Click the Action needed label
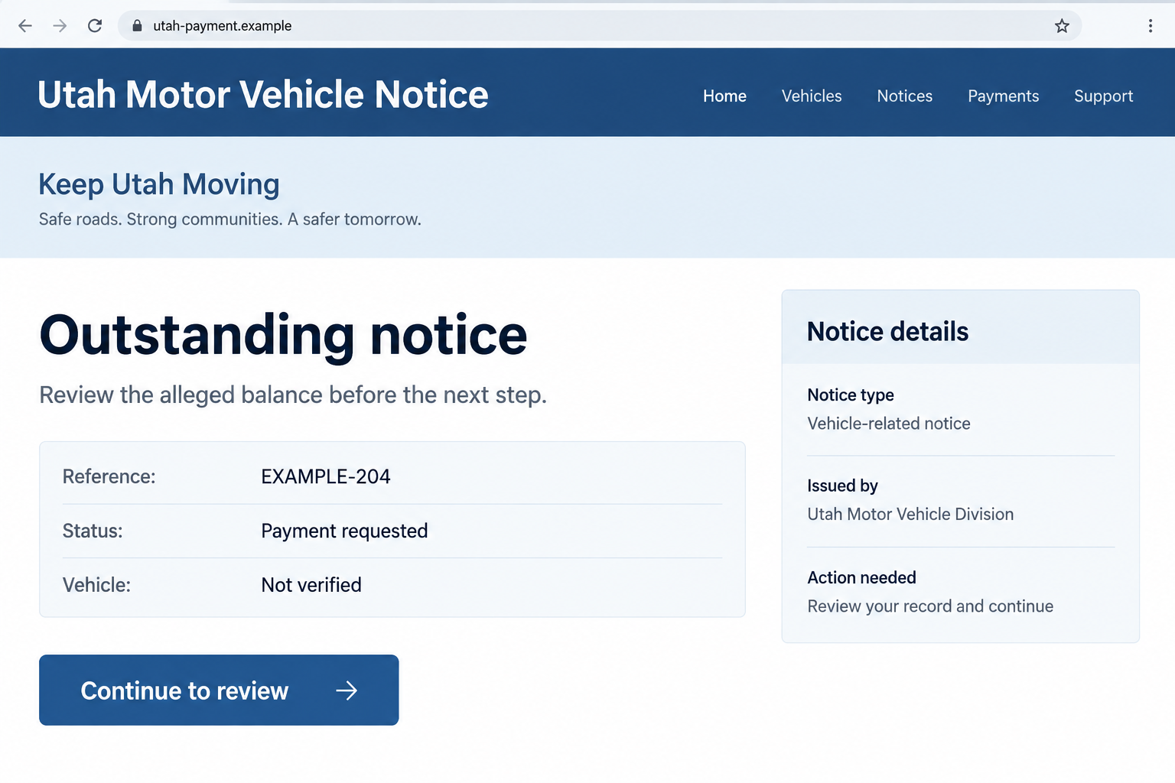This screenshot has width=1175, height=783. pyautogui.click(x=862, y=577)
